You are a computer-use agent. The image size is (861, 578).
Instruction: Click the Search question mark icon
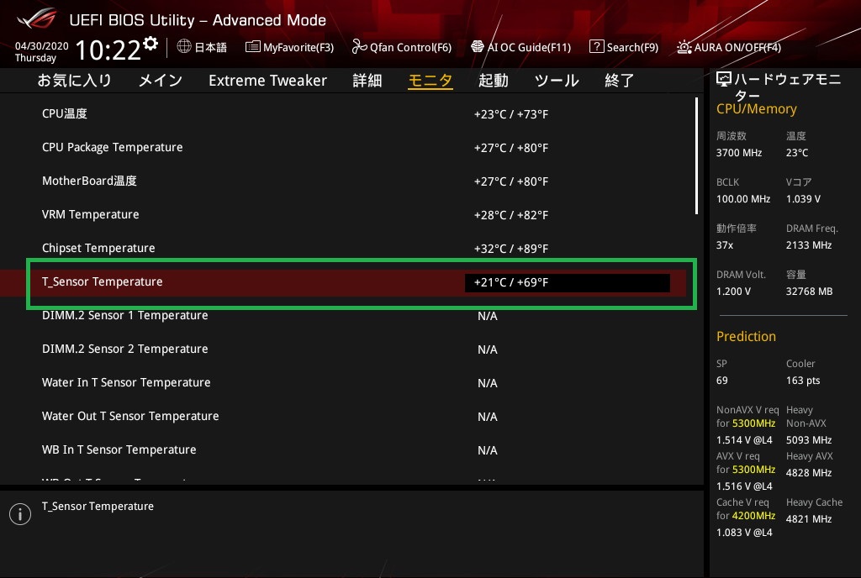coord(596,46)
